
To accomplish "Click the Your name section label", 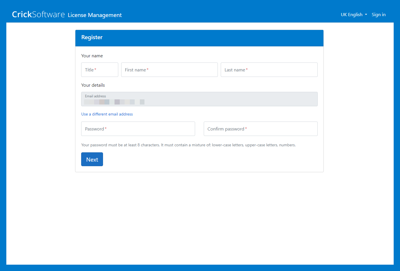I will 92,56.
